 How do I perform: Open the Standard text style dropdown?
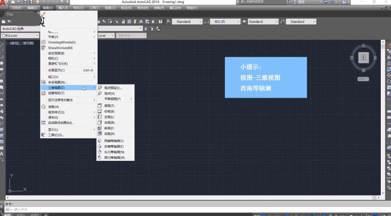[x=187, y=22]
